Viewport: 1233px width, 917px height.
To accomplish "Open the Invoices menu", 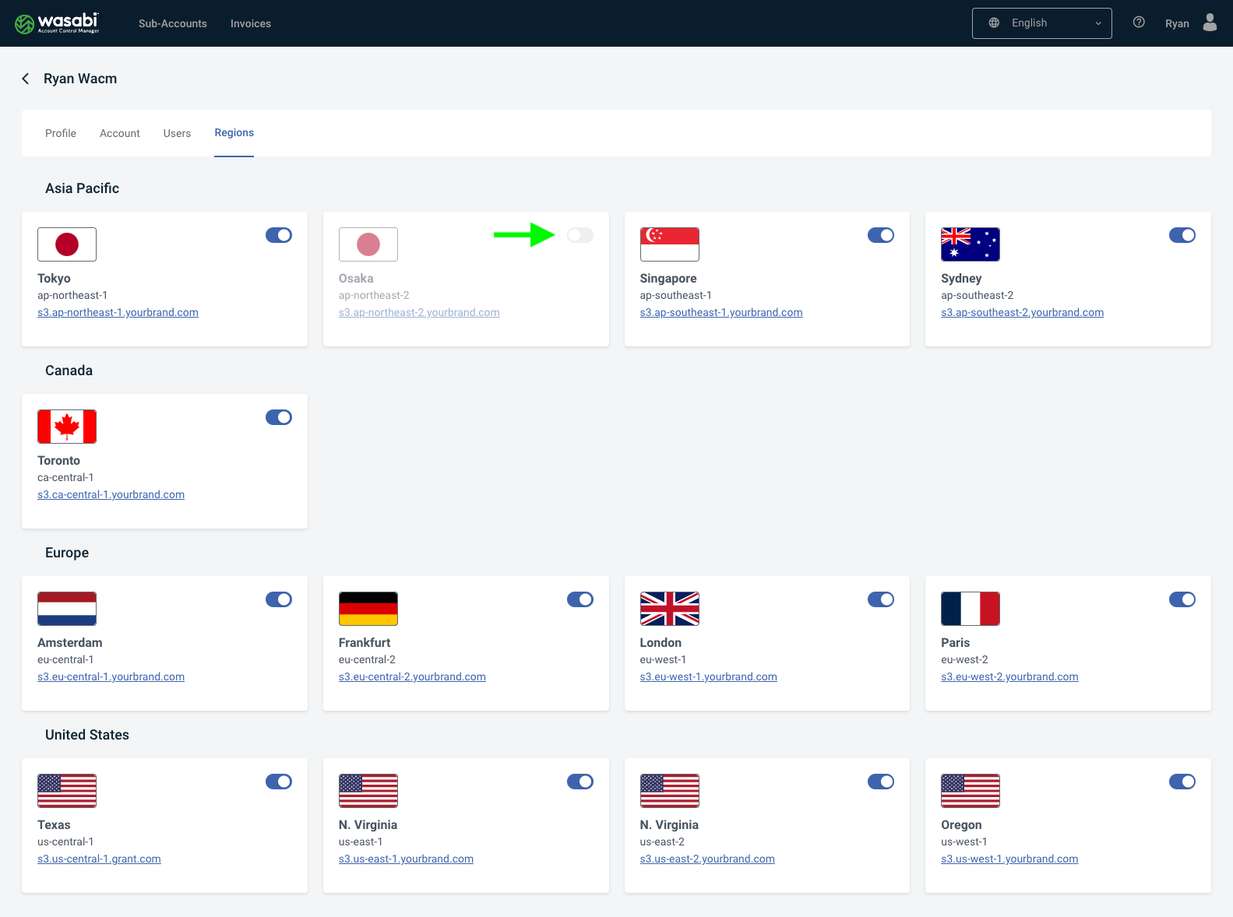I will point(251,23).
